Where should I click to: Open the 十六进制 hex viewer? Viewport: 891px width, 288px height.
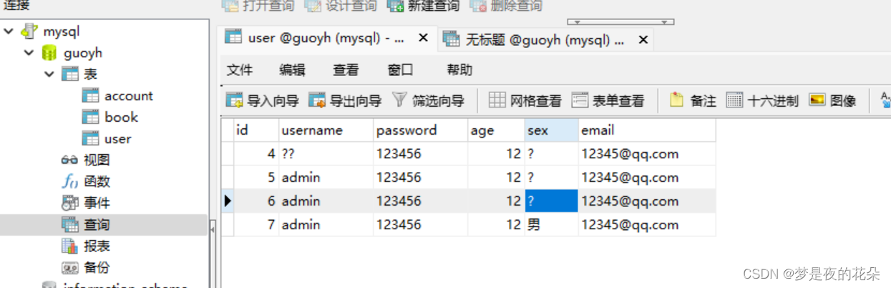tap(761, 100)
